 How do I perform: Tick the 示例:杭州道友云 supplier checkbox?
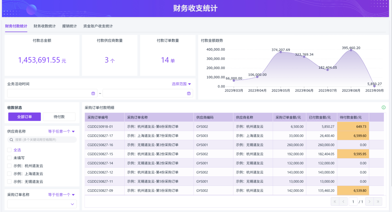9,166
